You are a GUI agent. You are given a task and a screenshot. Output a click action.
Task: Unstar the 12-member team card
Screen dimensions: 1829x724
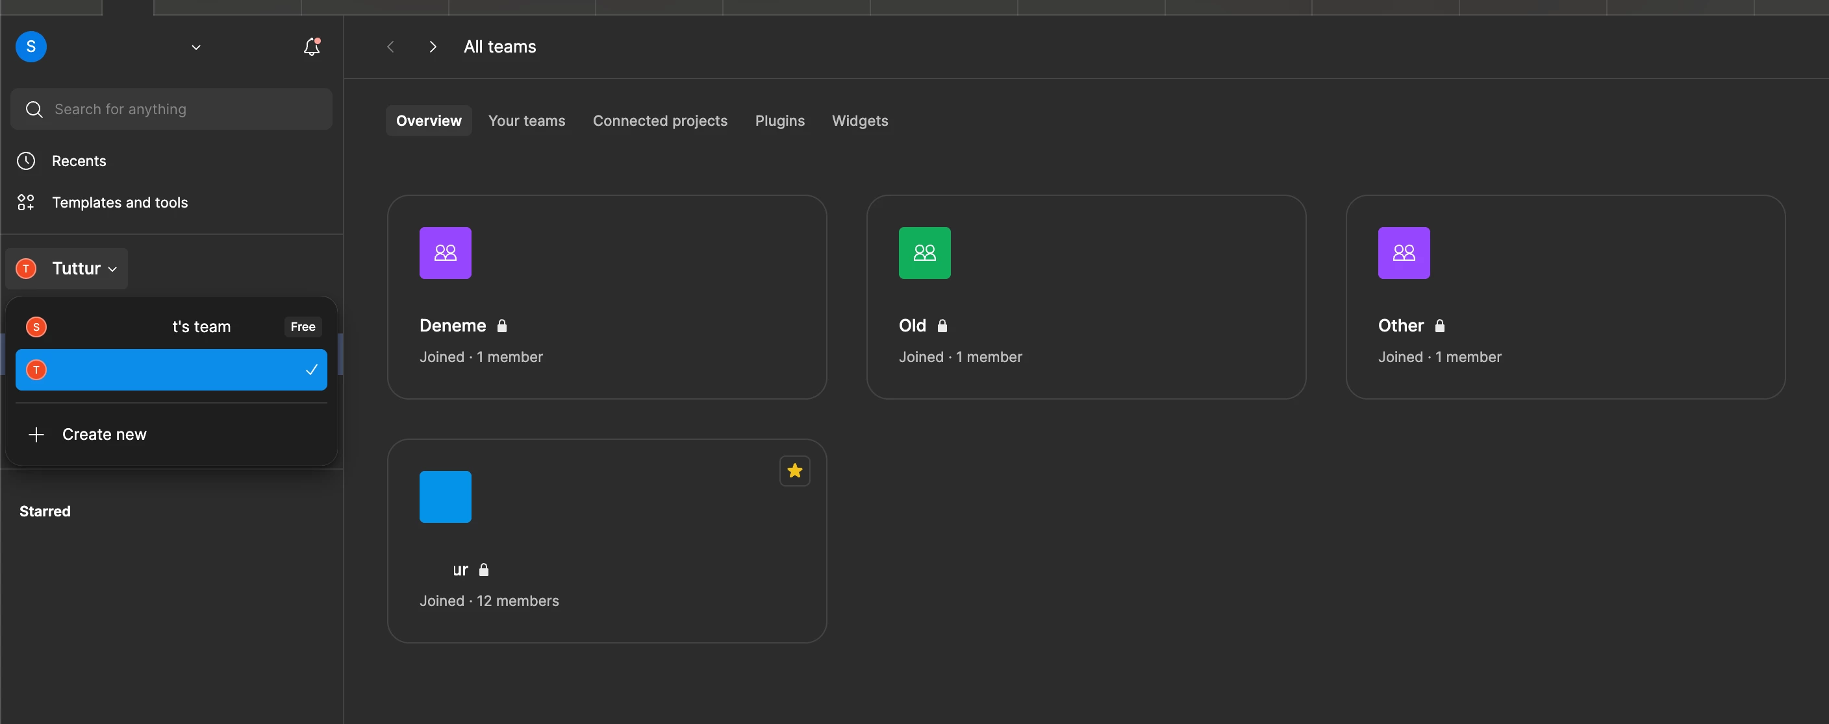click(x=794, y=471)
